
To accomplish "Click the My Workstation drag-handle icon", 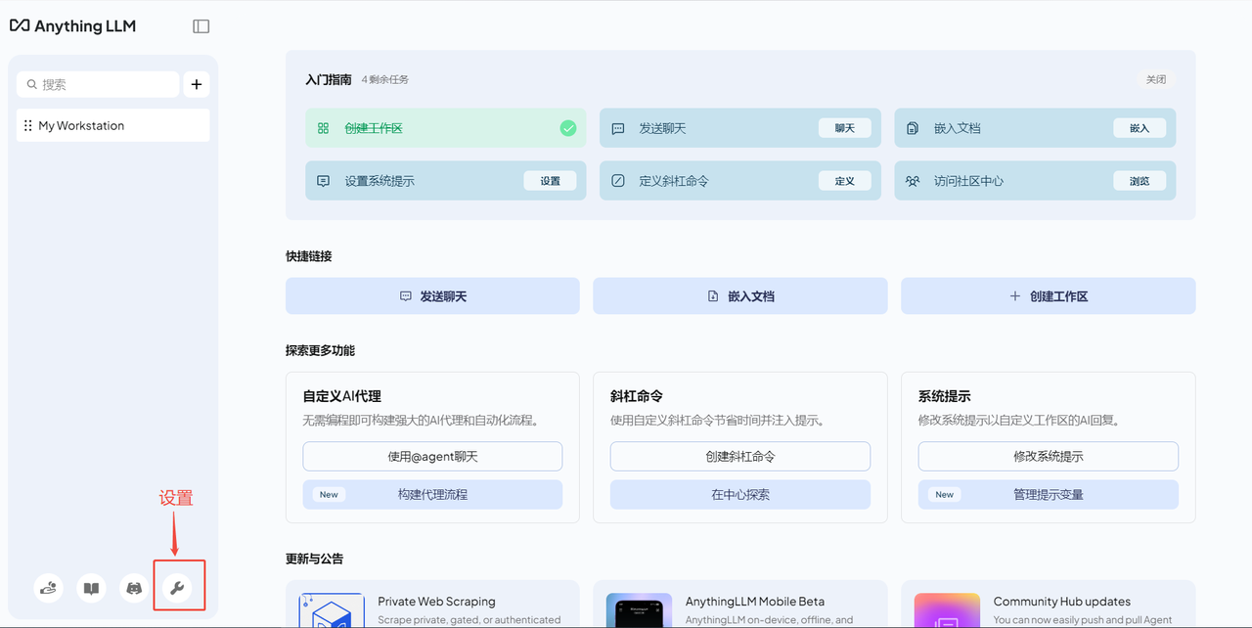I will [x=27, y=125].
